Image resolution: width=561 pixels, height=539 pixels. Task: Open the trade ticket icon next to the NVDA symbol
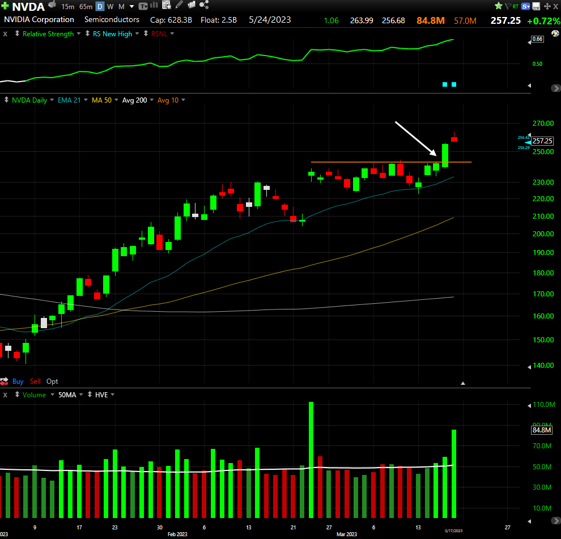pyautogui.click(x=52, y=5)
